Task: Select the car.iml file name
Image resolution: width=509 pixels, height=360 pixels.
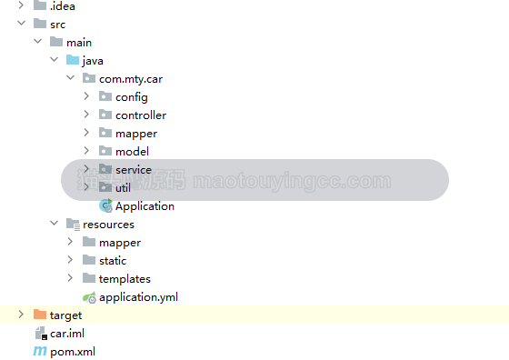Action: pyautogui.click(x=67, y=334)
